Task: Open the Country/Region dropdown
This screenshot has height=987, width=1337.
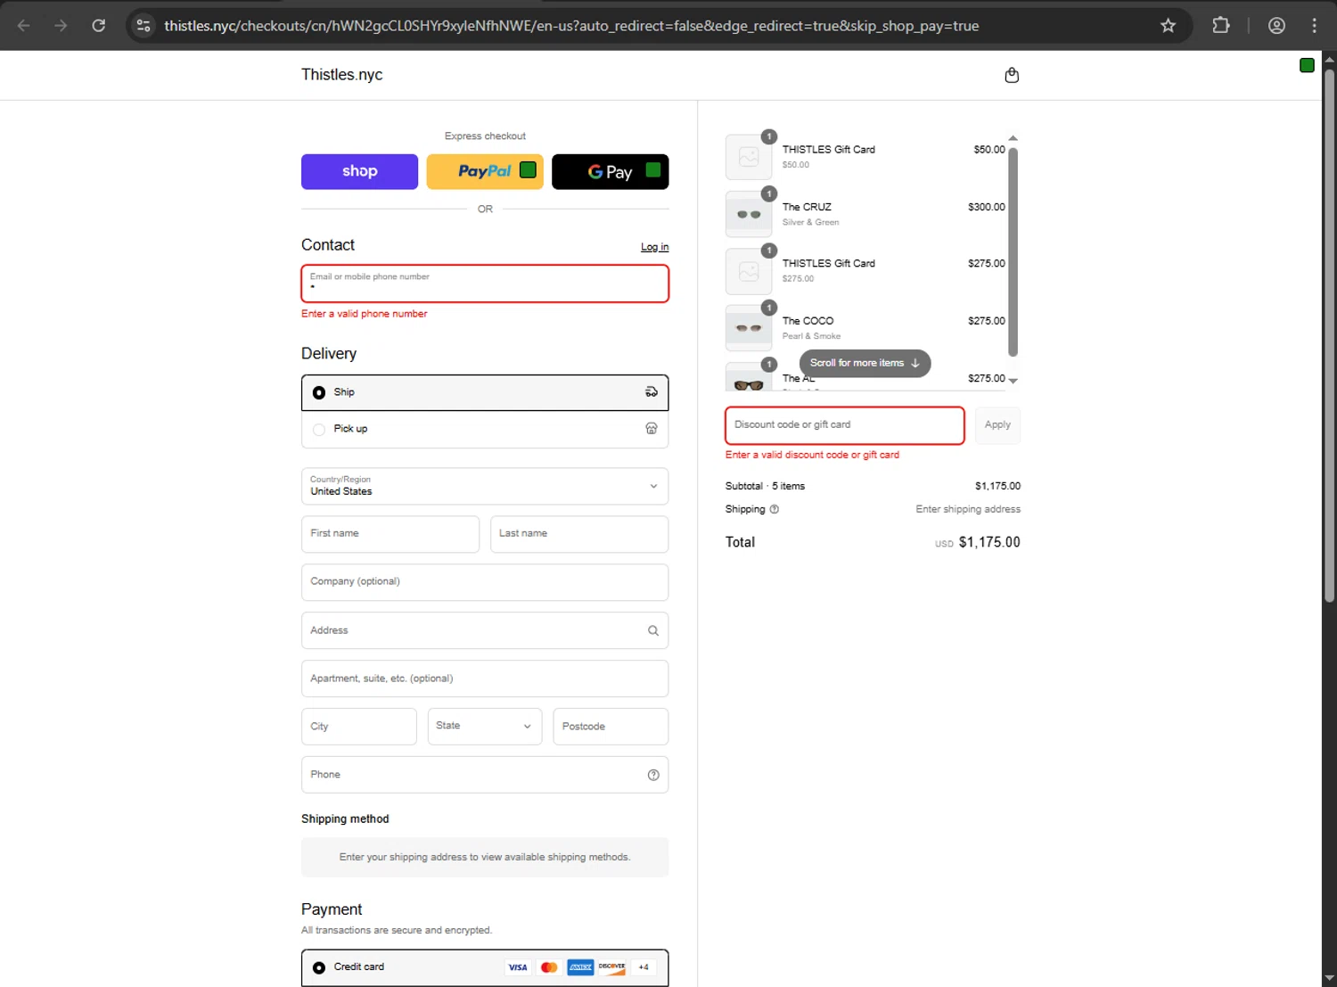Action: [485, 486]
